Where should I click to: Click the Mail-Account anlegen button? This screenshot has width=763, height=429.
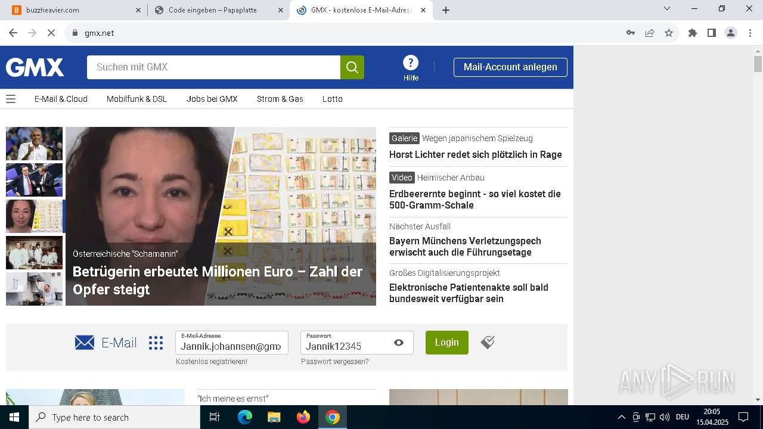510,67
